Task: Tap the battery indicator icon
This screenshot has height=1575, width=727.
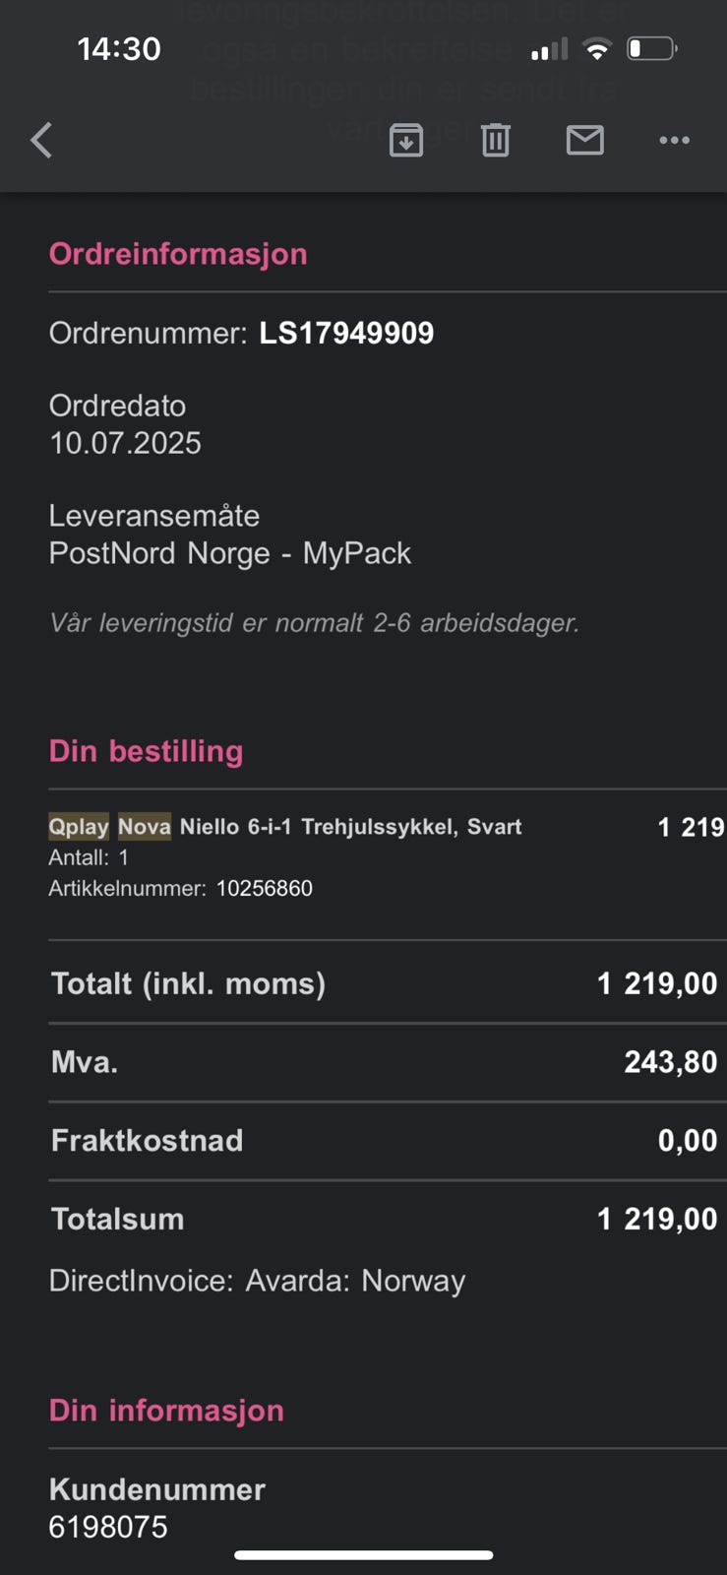Action: point(651,49)
